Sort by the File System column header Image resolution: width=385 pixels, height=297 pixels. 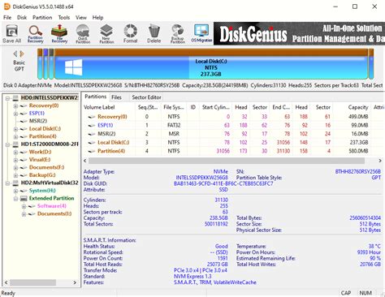(x=174, y=107)
